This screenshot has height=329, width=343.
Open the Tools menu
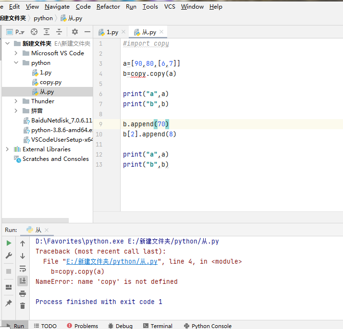(x=150, y=7)
